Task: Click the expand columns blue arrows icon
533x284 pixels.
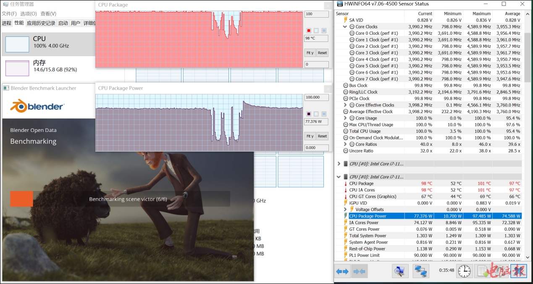Action: coord(342,271)
